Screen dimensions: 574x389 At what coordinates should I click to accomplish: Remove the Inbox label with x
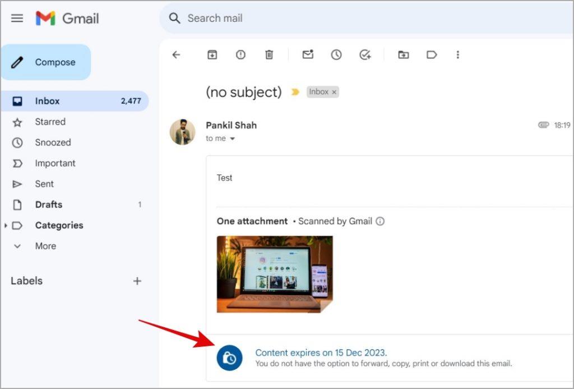pyautogui.click(x=334, y=93)
